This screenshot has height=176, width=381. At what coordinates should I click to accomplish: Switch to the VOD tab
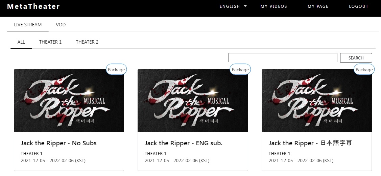pos(61,25)
